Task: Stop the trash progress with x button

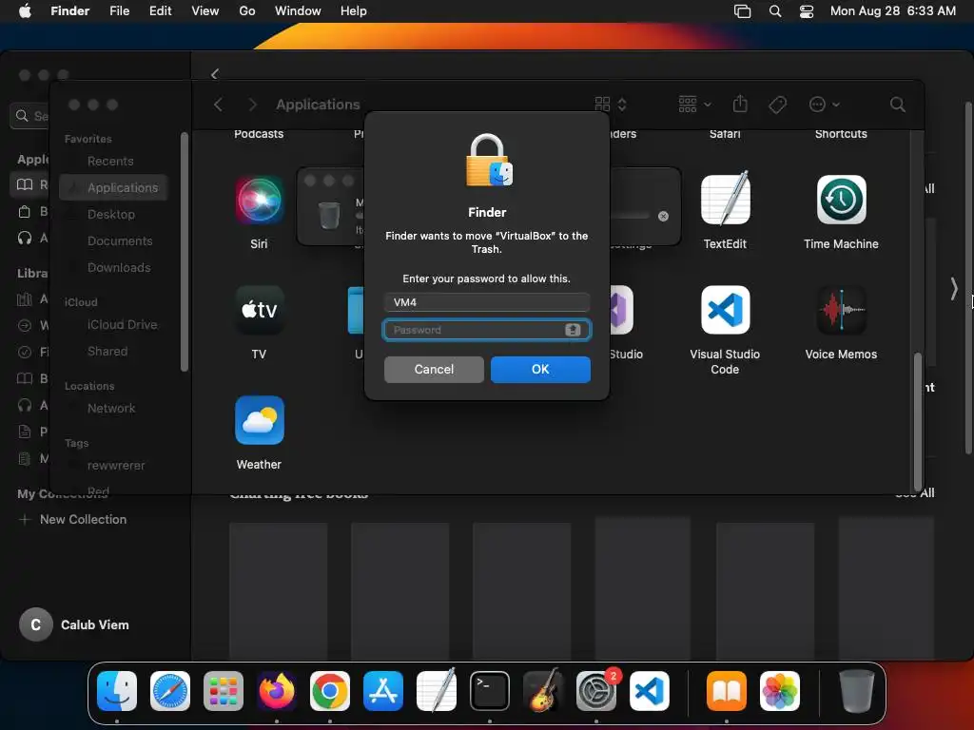Action: [663, 216]
